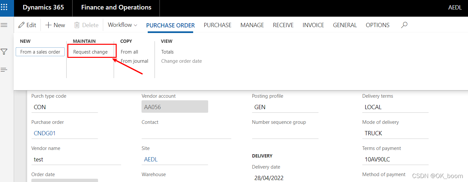Click From a sales order button
468x182 pixels.
(x=40, y=52)
